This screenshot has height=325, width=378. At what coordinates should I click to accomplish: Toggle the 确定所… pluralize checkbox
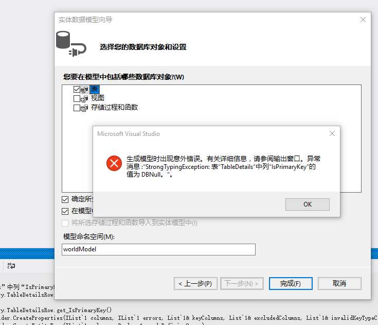tap(65, 199)
